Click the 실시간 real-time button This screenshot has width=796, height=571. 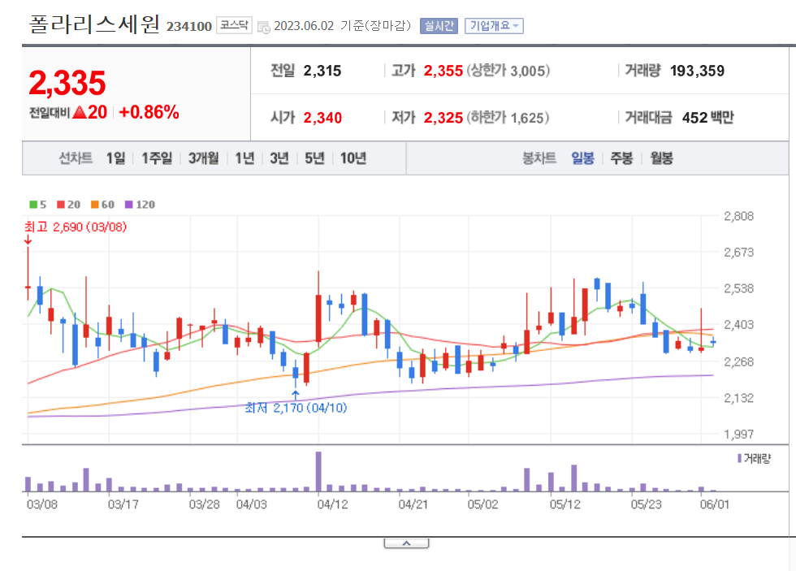tap(439, 26)
